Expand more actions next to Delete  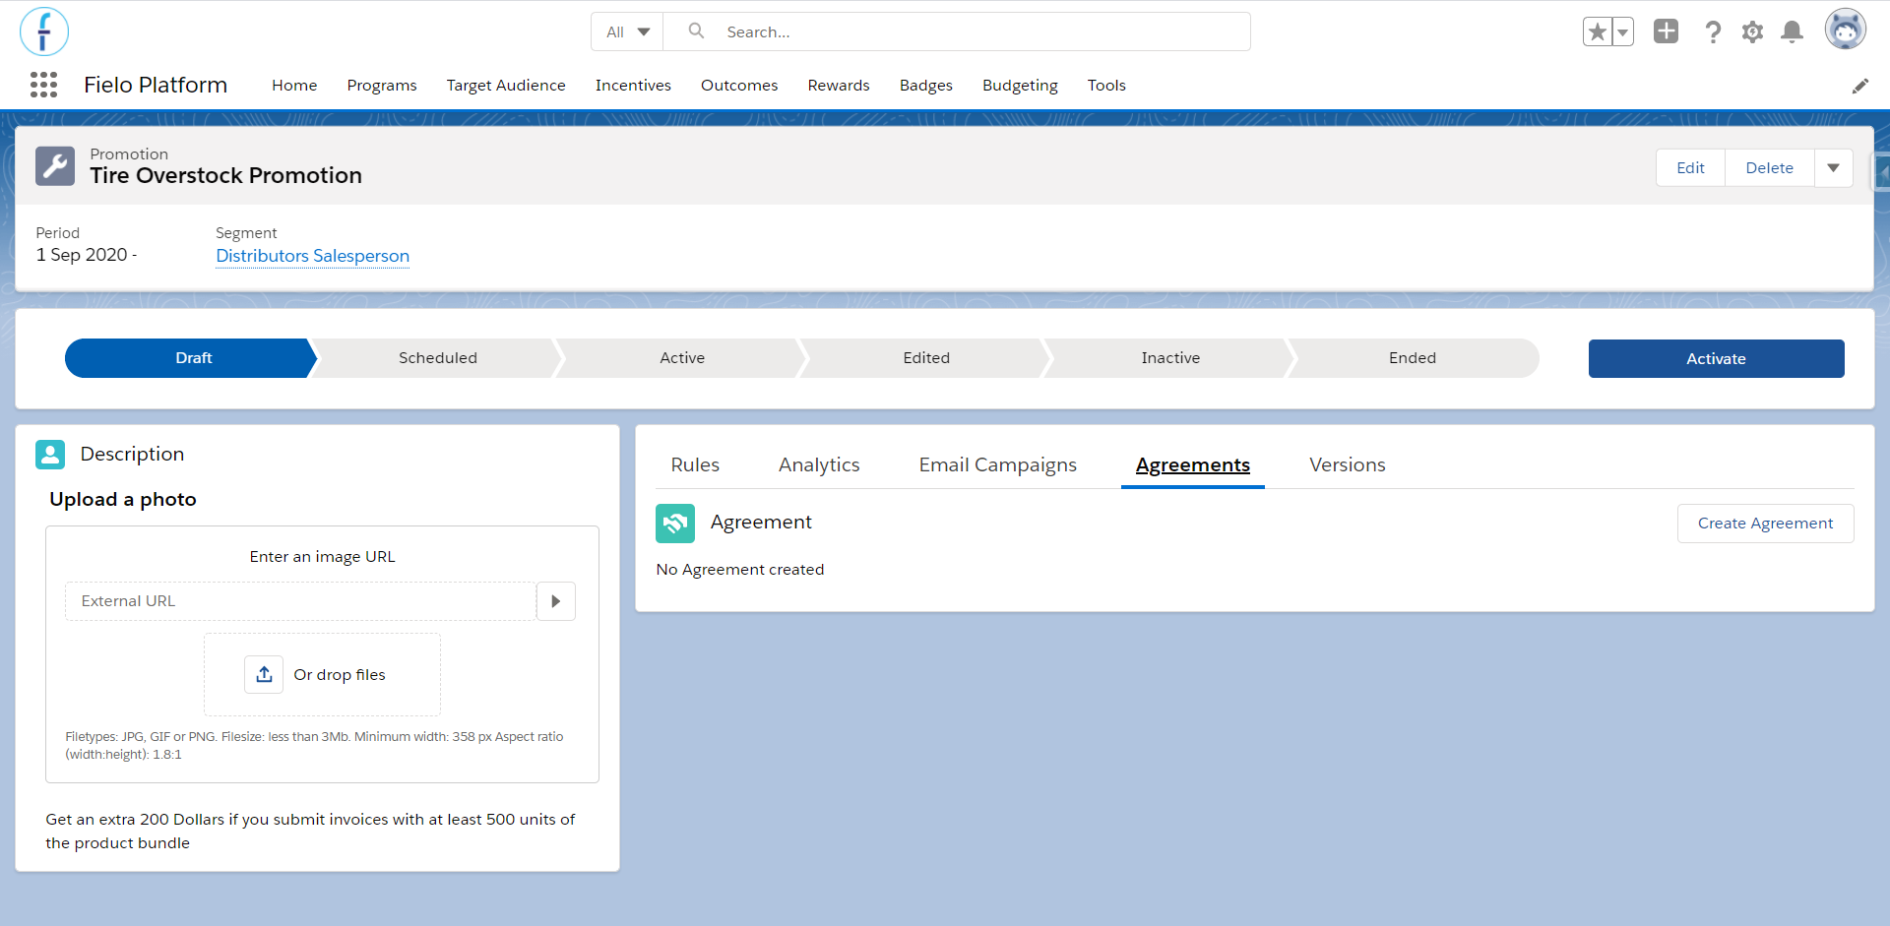point(1833,168)
